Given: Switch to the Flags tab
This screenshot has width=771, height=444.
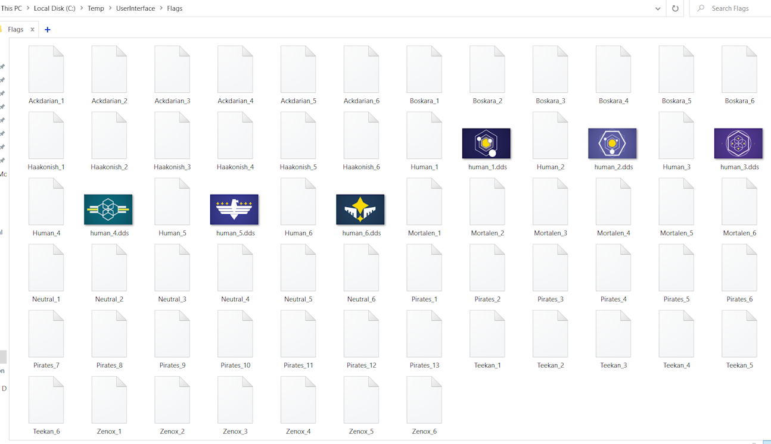Looking at the screenshot, I should (x=17, y=29).
